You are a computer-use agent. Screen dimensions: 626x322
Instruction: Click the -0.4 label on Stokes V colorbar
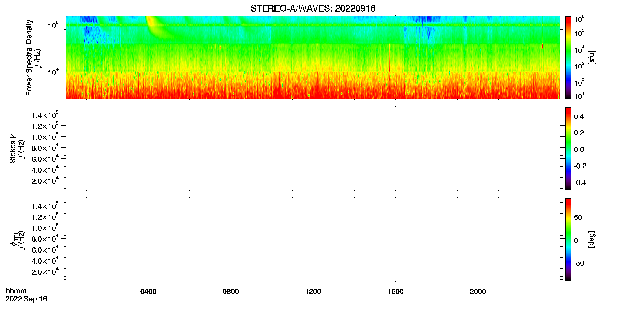pos(580,183)
